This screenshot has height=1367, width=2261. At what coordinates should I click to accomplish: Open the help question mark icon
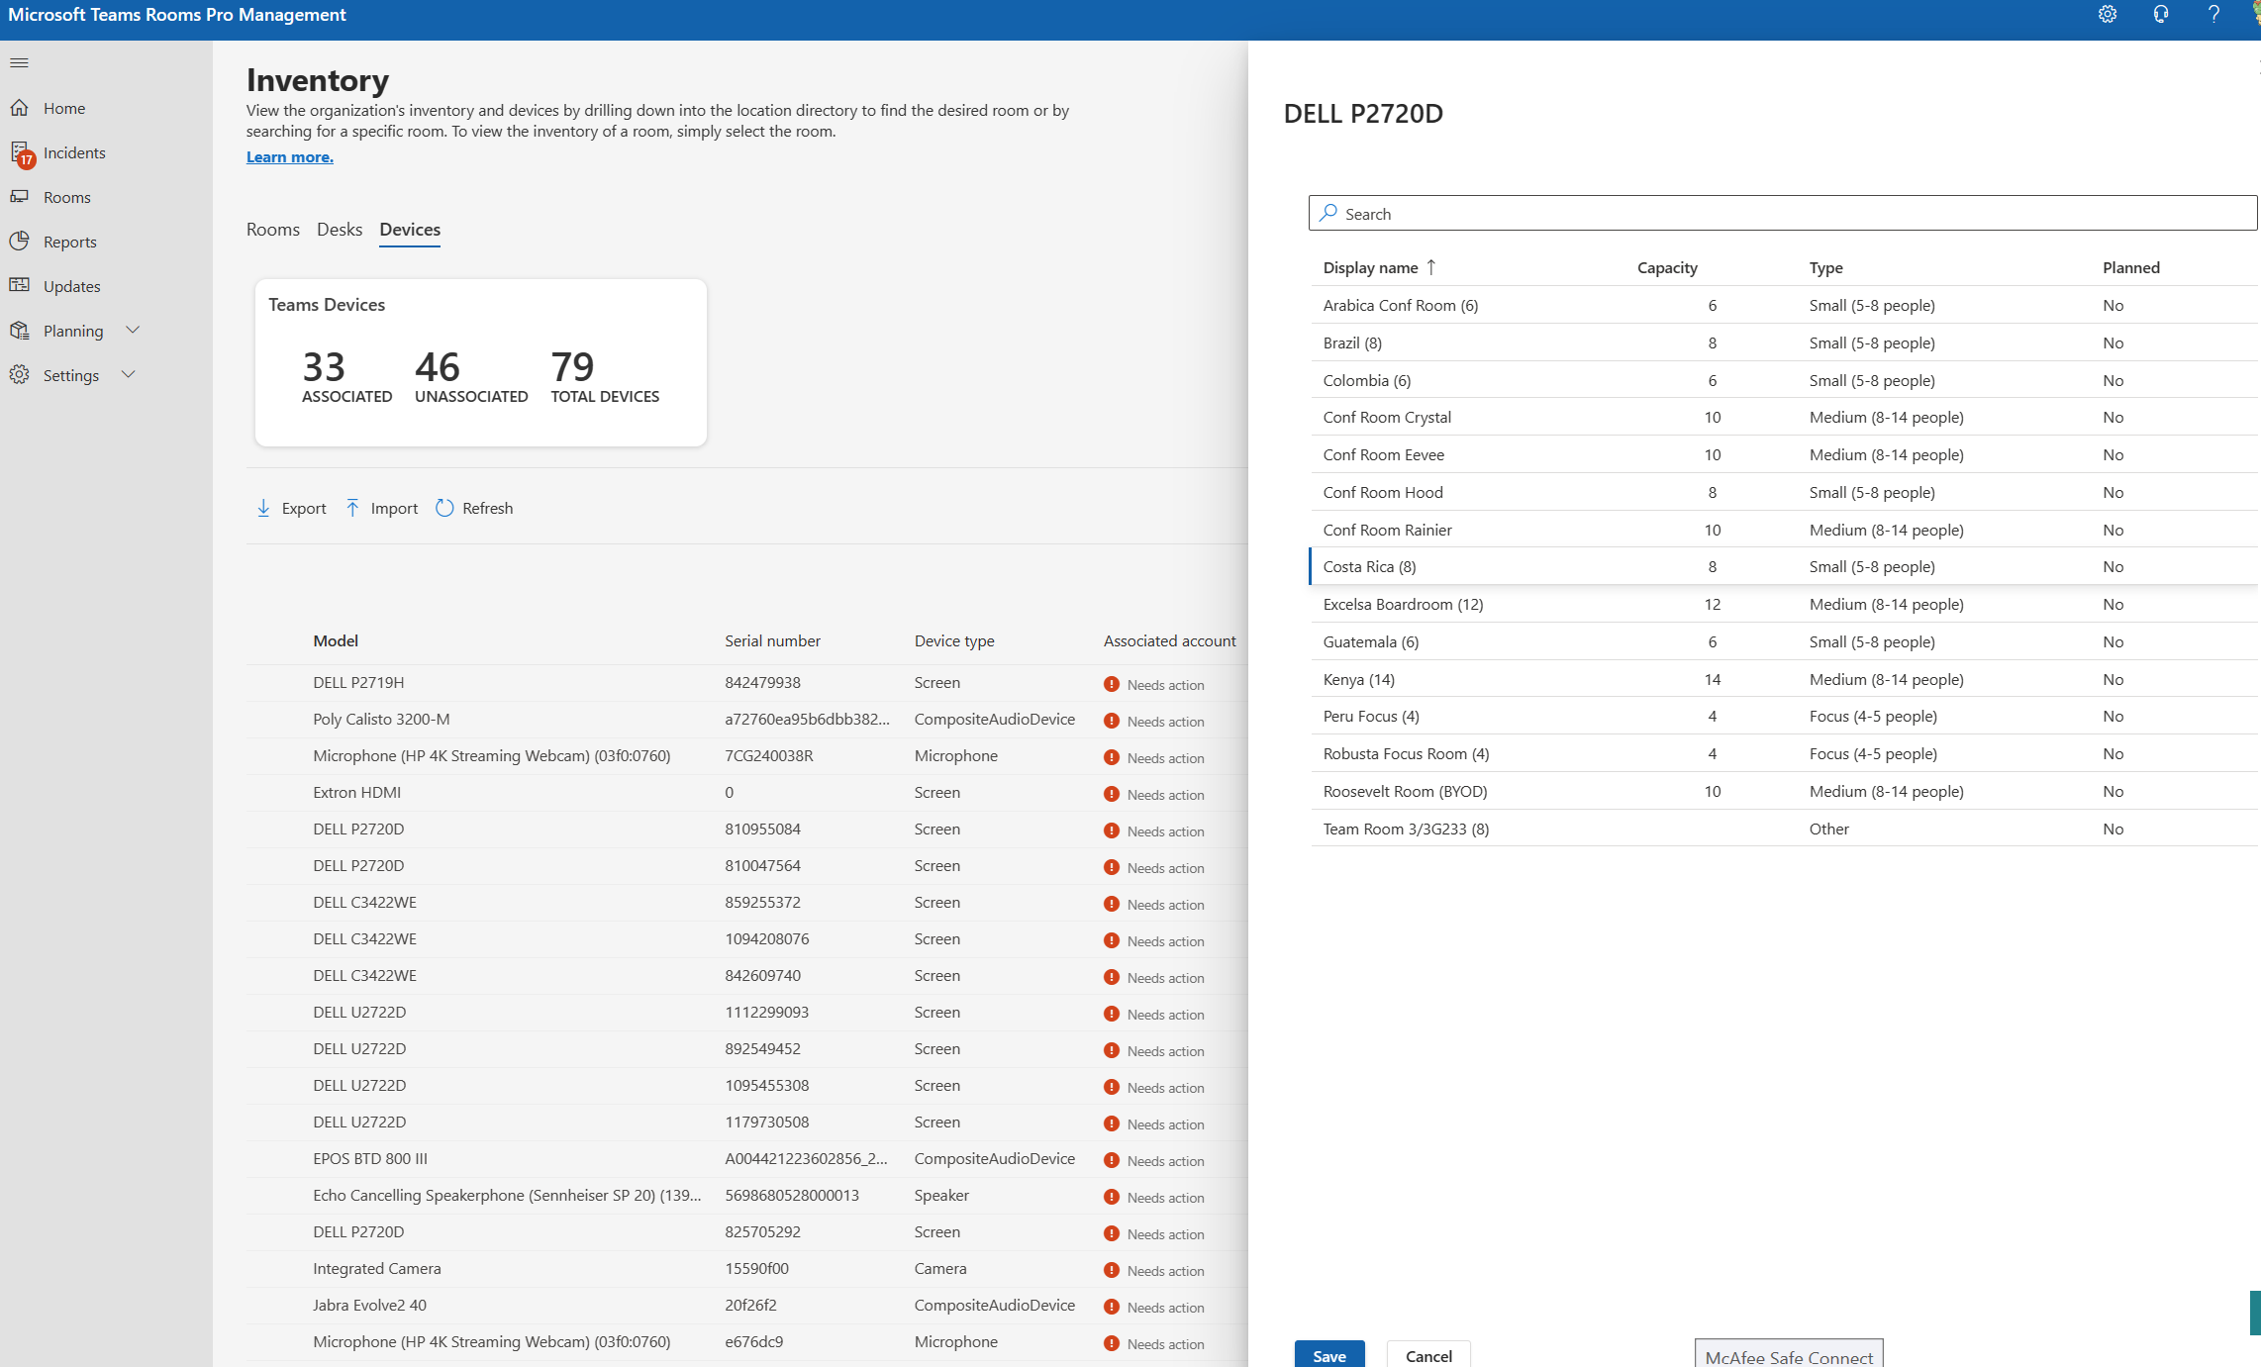tap(2214, 15)
